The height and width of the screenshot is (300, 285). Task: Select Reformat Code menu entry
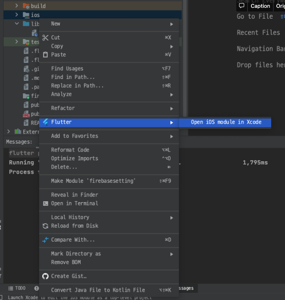pos(109,150)
